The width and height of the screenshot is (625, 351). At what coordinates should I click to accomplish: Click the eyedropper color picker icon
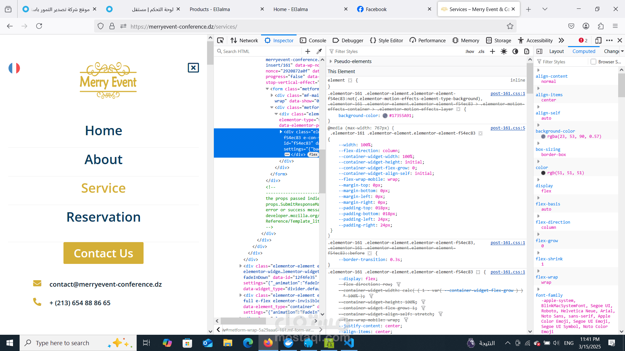click(x=319, y=51)
